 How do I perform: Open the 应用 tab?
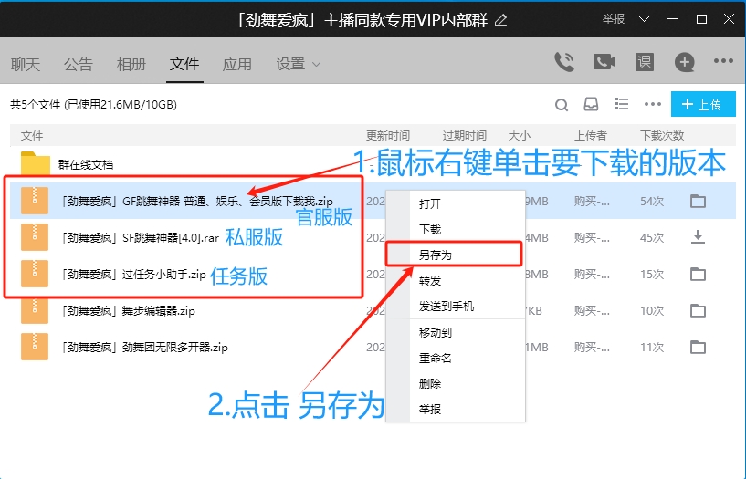(236, 64)
